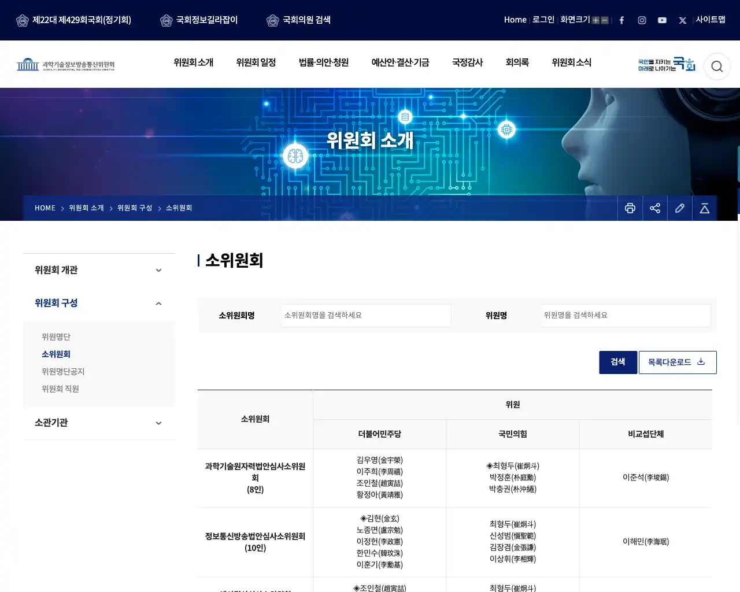
Task: Open 위원회 일정 main menu
Action: pyautogui.click(x=256, y=62)
